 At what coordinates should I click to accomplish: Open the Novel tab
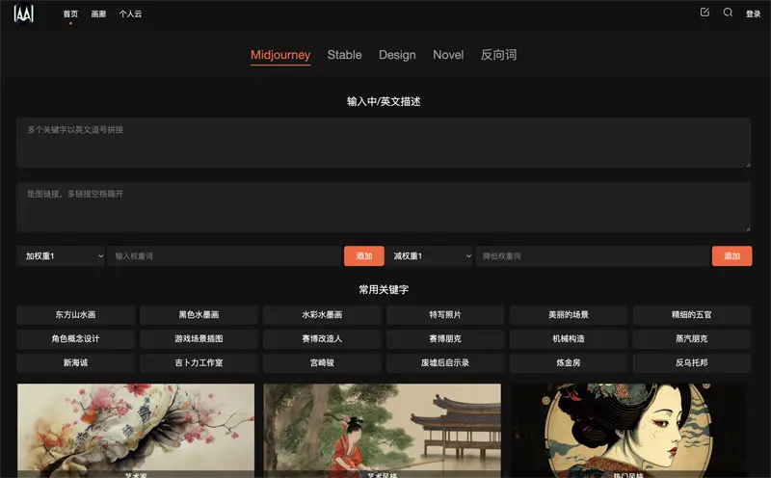(448, 55)
